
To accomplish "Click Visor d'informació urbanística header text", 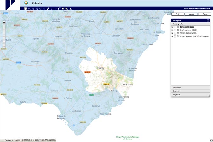I will (197, 8).
